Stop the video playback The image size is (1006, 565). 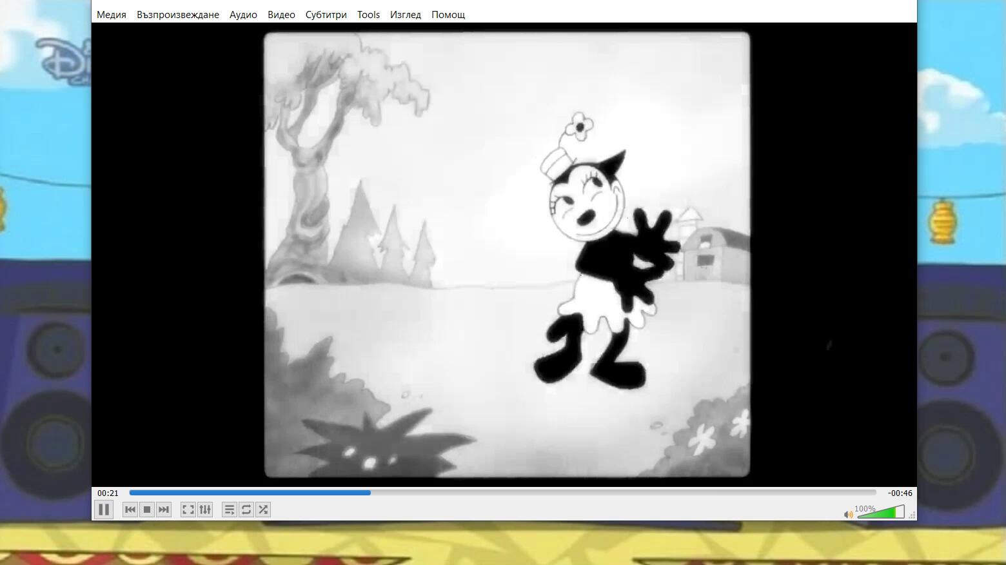pyautogui.click(x=147, y=510)
